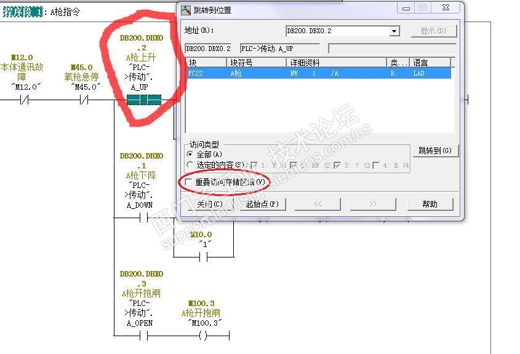Click the 本体通讯故障 label text

22,72
